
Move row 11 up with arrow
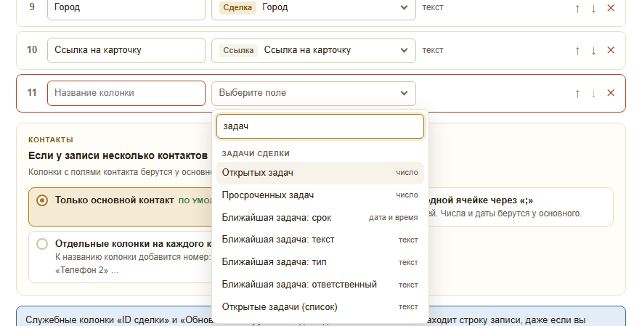577,94
